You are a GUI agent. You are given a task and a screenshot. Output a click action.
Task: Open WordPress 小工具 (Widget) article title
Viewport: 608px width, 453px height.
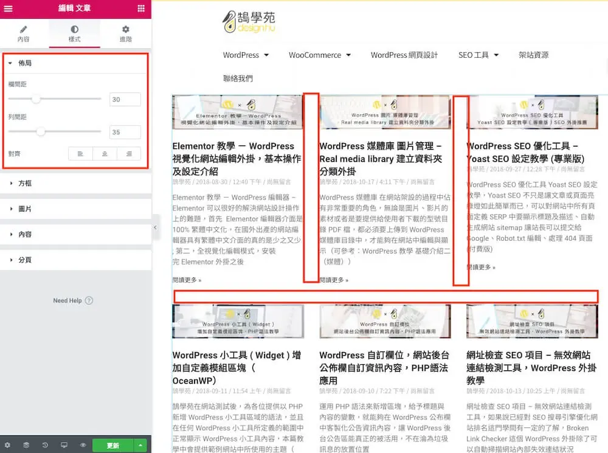[237, 368]
